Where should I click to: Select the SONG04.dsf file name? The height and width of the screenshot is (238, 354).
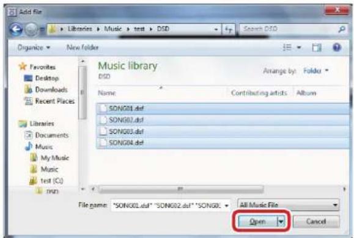(127, 143)
